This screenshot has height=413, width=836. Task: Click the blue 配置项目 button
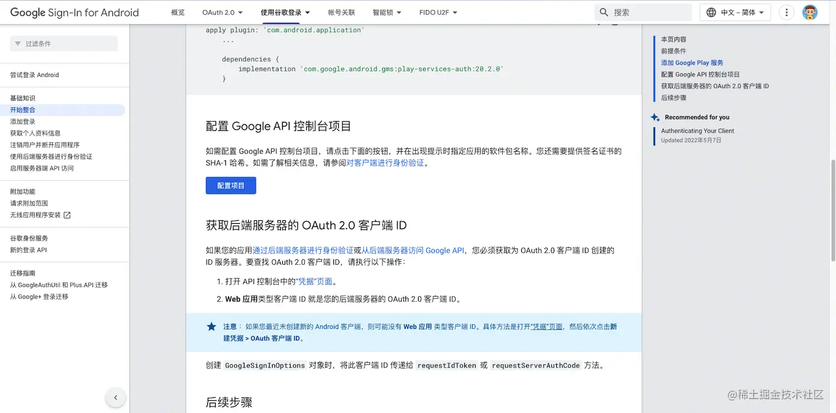click(x=231, y=185)
